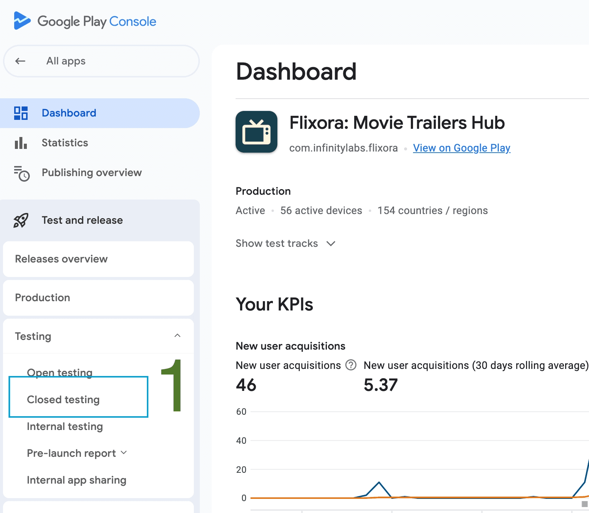Click the Google Play Console title text
Image resolution: width=589 pixels, height=513 pixels.
click(x=97, y=22)
